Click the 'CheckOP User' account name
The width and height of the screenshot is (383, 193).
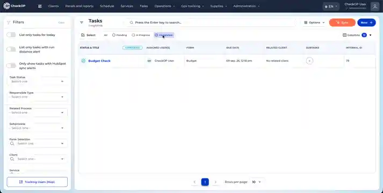[x=355, y=4]
